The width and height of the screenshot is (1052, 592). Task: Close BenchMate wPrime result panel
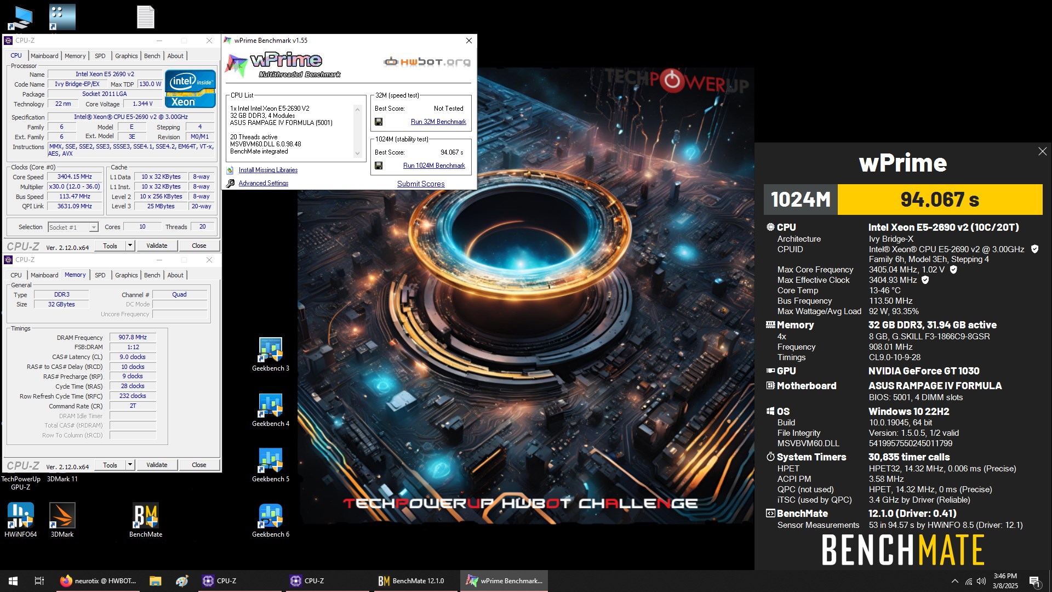pyautogui.click(x=1042, y=151)
